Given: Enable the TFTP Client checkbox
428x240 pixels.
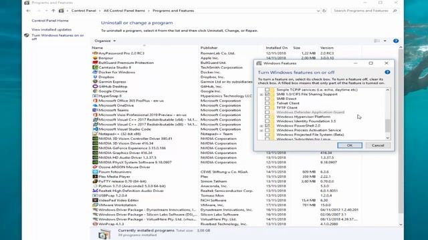Looking at the screenshot, I should [267, 107].
